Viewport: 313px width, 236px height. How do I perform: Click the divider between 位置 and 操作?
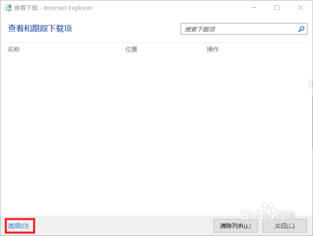pos(204,50)
